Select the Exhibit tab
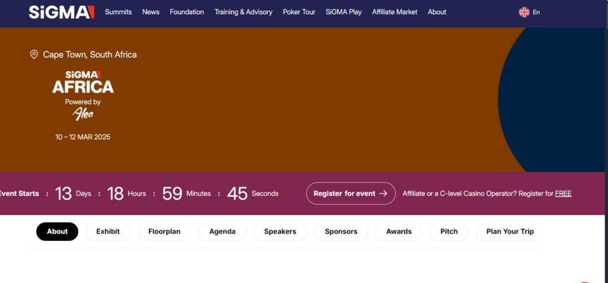This screenshot has width=608, height=283. click(x=108, y=231)
